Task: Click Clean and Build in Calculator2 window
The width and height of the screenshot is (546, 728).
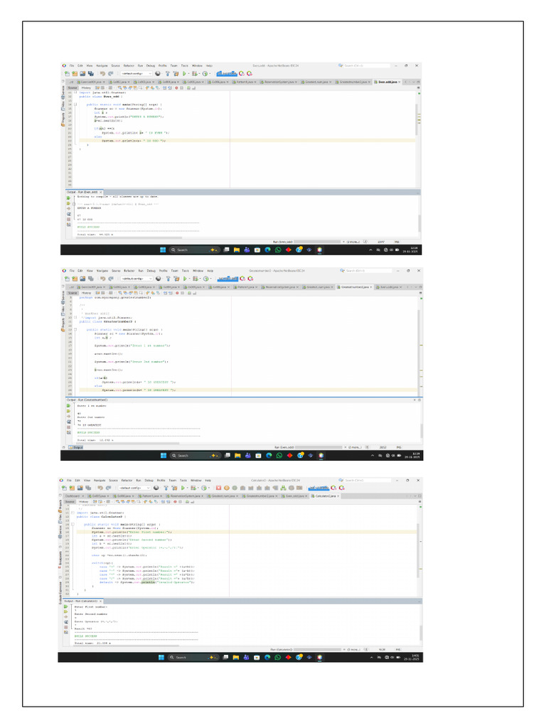Action: (x=174, y=488)
